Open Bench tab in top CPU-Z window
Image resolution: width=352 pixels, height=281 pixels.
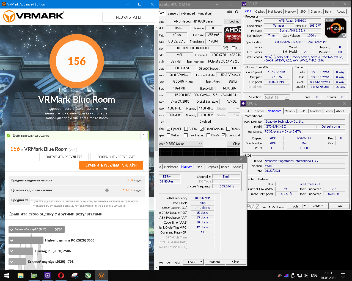click(329, 12)
